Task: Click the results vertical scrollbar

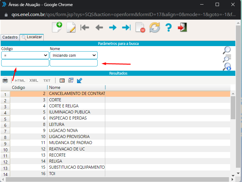Action: click(233, 108)
